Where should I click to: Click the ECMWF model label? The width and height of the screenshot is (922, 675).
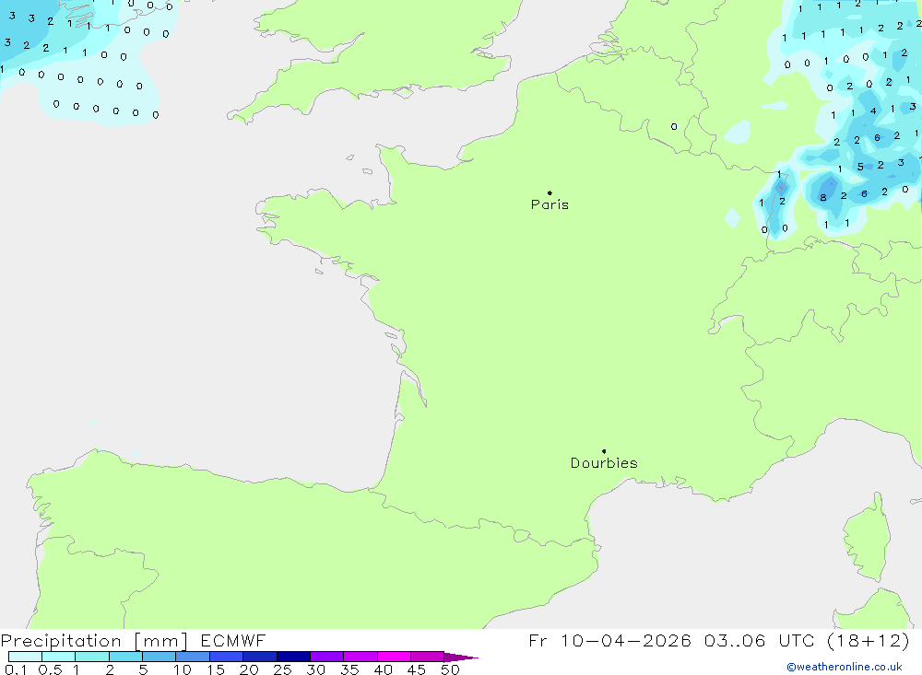click(233, 640)
